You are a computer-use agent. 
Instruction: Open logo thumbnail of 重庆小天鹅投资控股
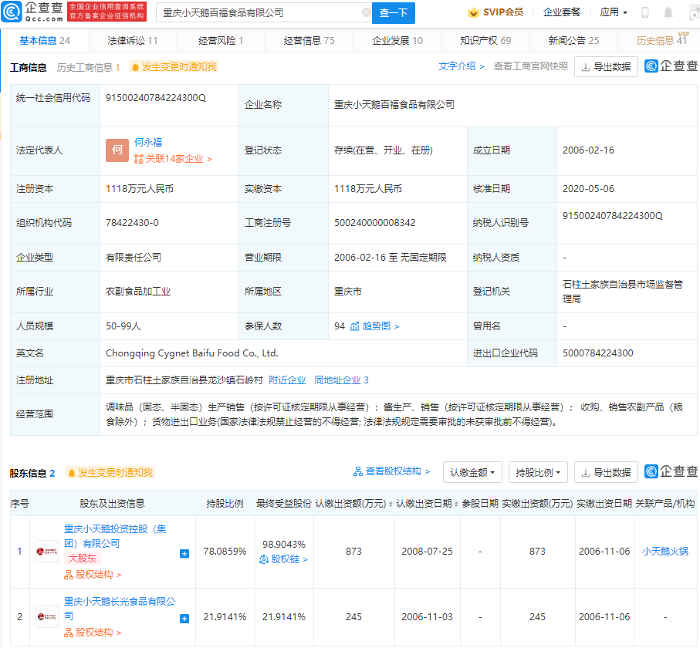47,552
